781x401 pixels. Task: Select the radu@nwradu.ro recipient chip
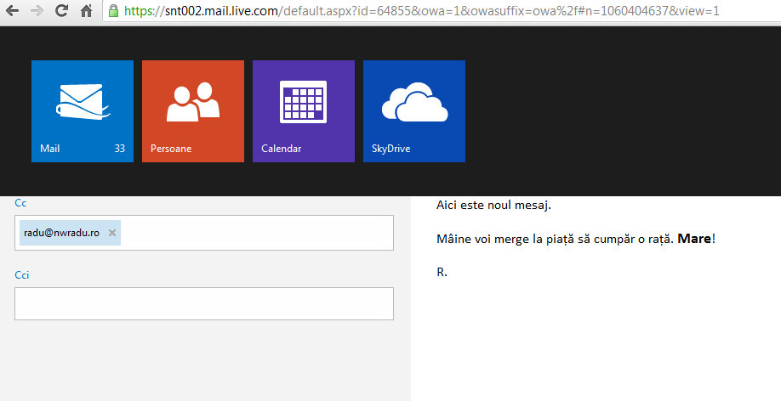click(61, 233)
